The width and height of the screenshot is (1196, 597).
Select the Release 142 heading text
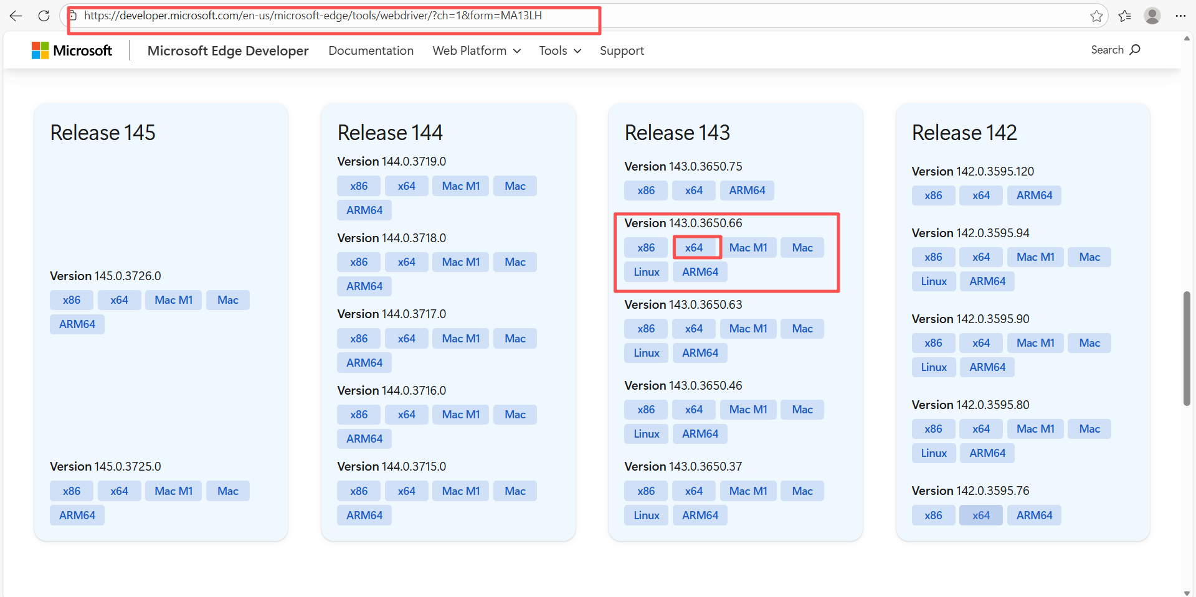point(964,133)
